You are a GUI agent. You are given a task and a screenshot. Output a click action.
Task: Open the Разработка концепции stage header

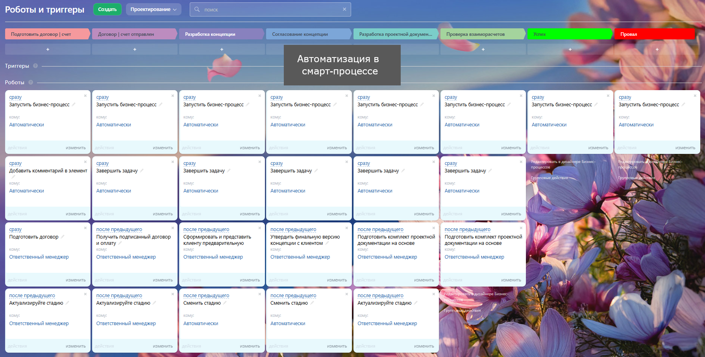point(222,34)
